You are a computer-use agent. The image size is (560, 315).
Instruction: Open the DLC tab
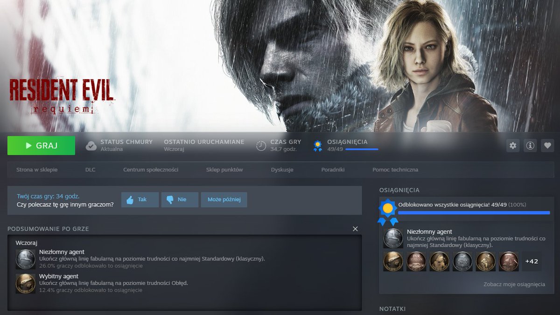click(91, 170)
